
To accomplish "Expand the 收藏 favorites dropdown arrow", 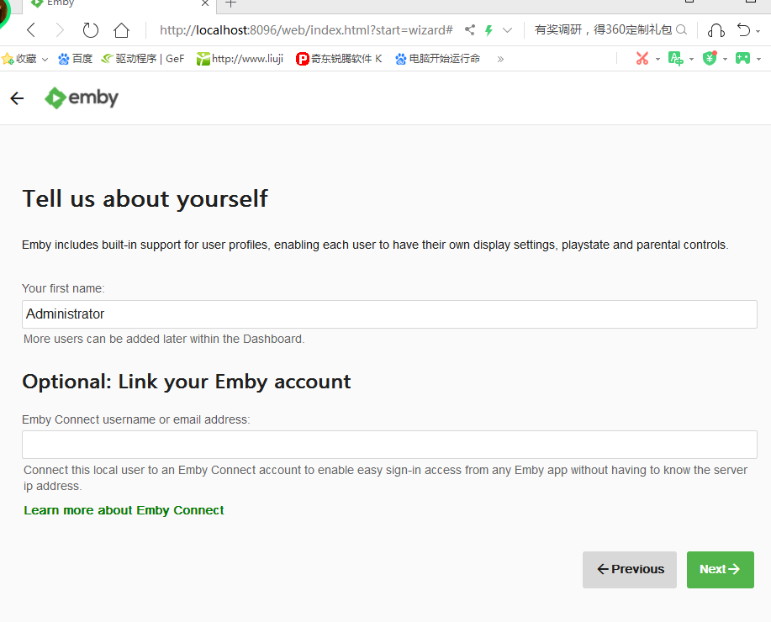I will pyautogui.click(x=45, y=60).
